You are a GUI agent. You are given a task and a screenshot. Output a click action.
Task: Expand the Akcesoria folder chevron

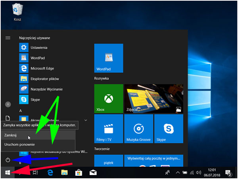86,120
